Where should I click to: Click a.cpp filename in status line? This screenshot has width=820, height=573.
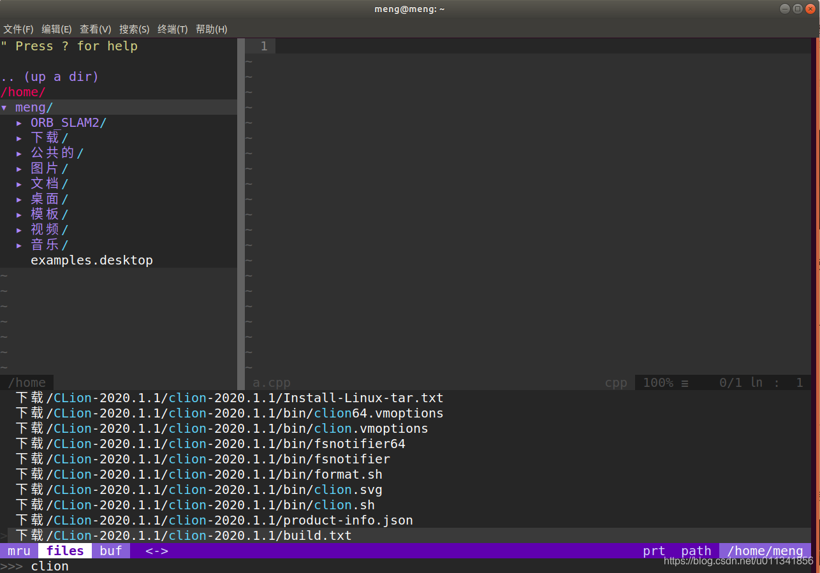tap(272, 382)
